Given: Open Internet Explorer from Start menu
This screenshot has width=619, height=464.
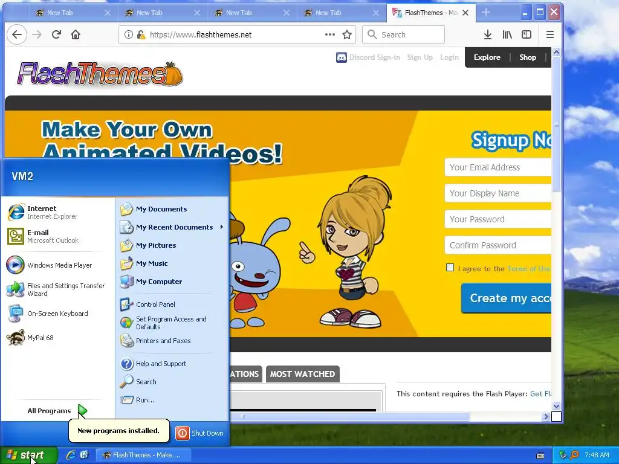Looking at the screenshot, I should pyautogui.click(x=57, y=212).
